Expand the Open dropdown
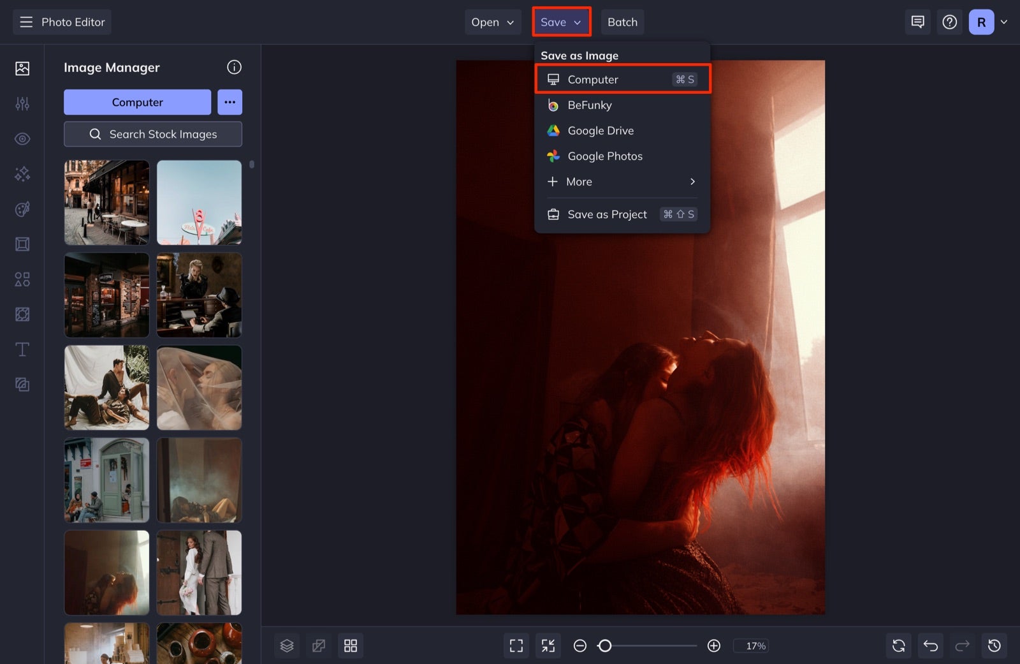This screenshot has width=1020, height=664. pyautogui.click(x=493, y=22)
